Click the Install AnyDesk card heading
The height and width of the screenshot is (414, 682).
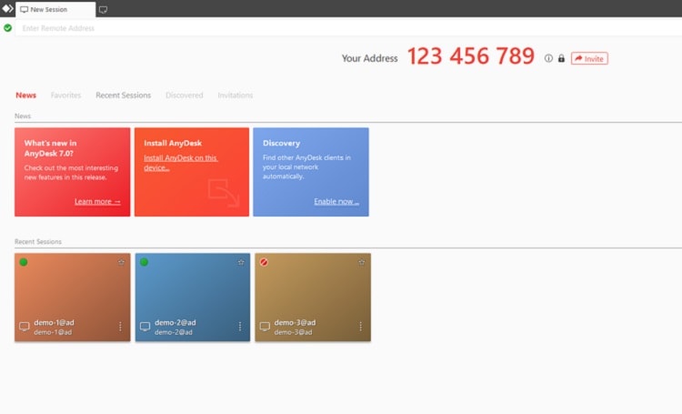coord(173,143)
